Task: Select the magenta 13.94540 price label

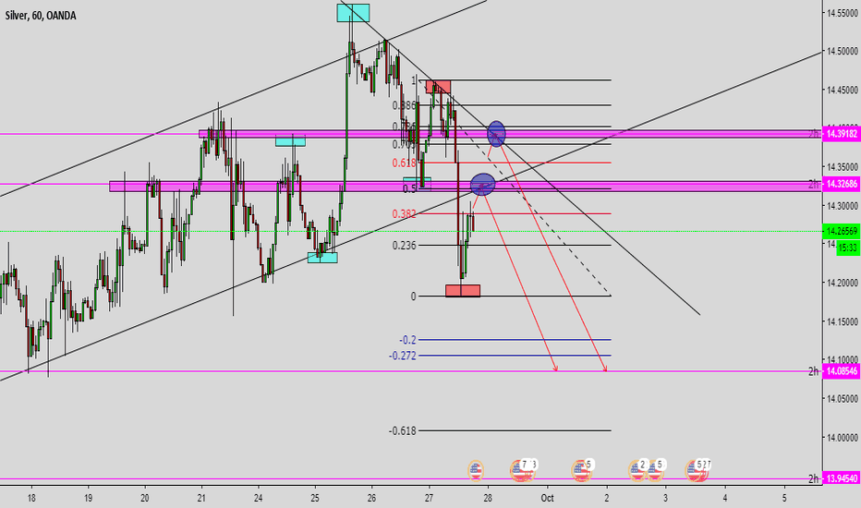Action: pyautogui.click(x=842, y=478)
